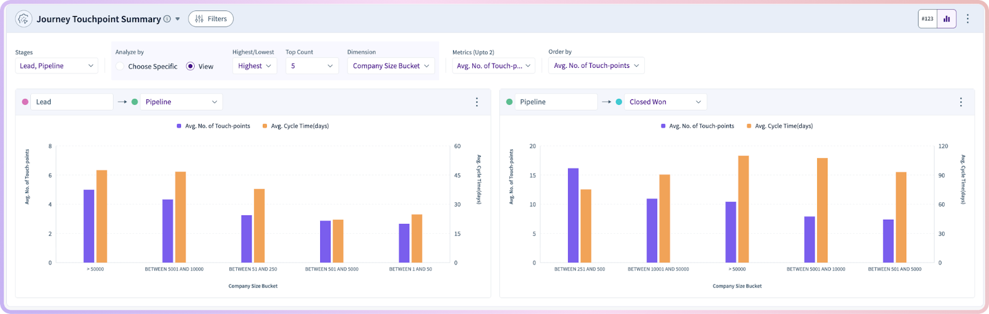Open the Closed Won stage dropdown
The width and height of the screenshot is (989, 314).
click(x=665, y=102)
